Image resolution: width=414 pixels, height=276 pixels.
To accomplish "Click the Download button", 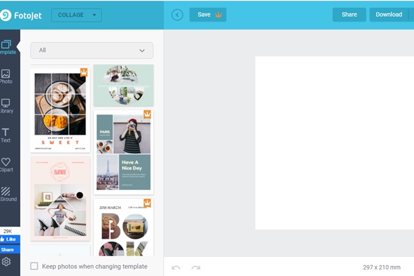I will pos(388,14).
